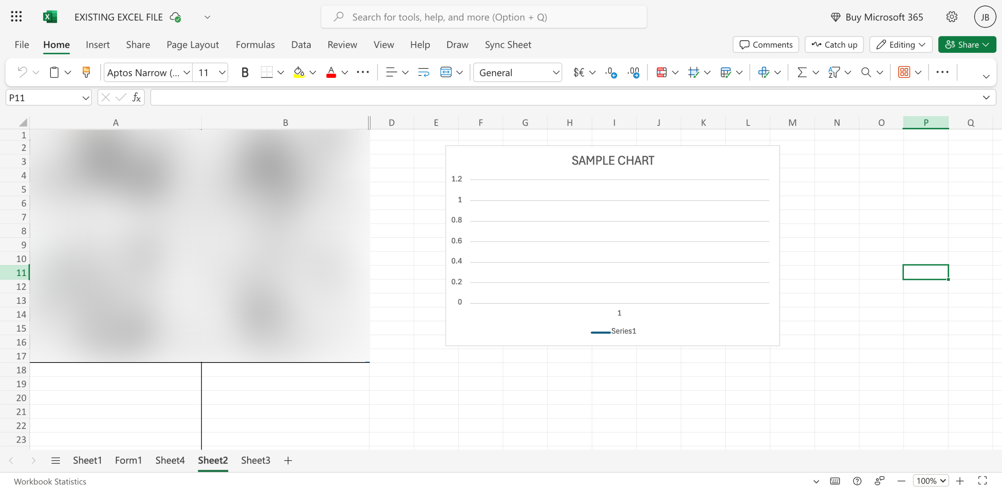Click the Sort and Filter icon
Viewport: 1002px width, 488px height.
pos(834,72)
